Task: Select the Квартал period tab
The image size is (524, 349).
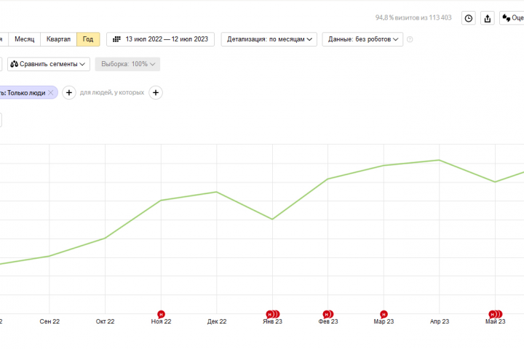Action: point(58,39)
